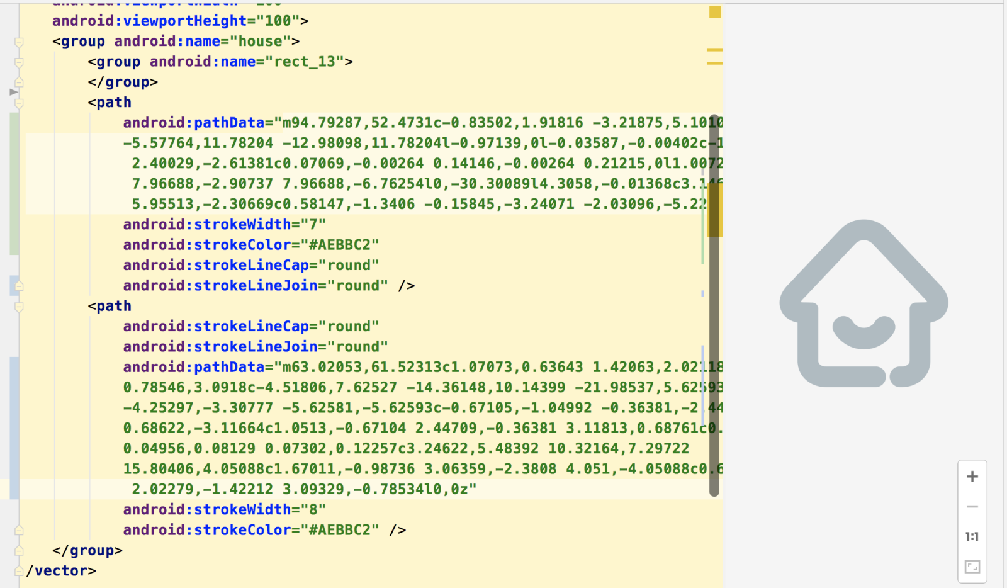The image size is (1007, 588).
Task: Collapse the group named rect_13
Action: (x=19, y=62)
